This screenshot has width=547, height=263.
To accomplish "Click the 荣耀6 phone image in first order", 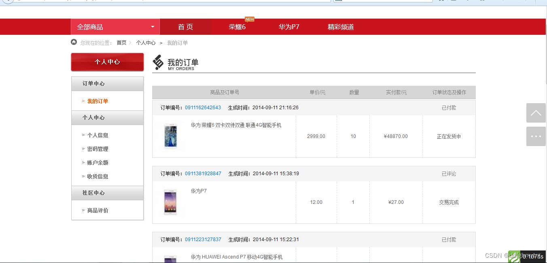I will click(170, 136).
